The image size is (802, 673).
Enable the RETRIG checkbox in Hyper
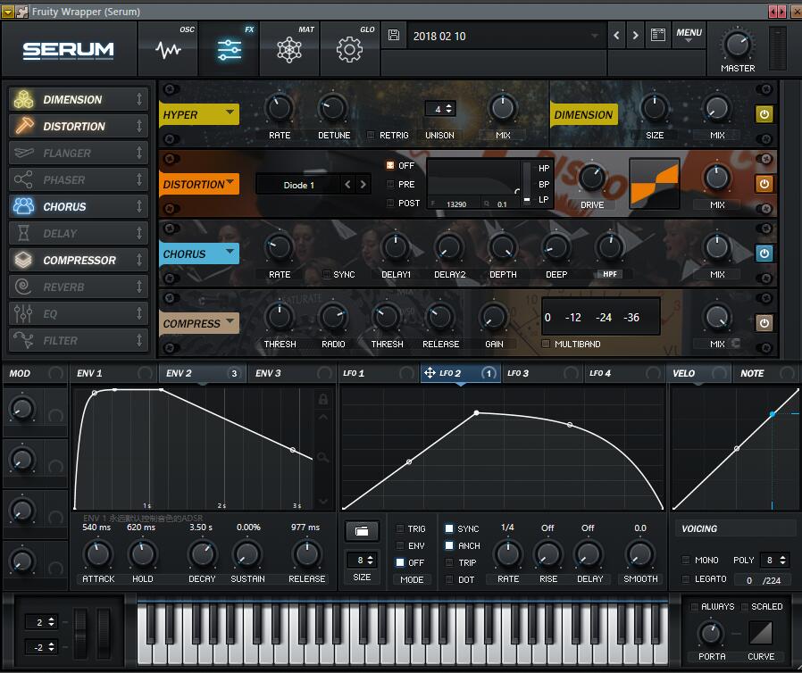(x=371, y=135)
